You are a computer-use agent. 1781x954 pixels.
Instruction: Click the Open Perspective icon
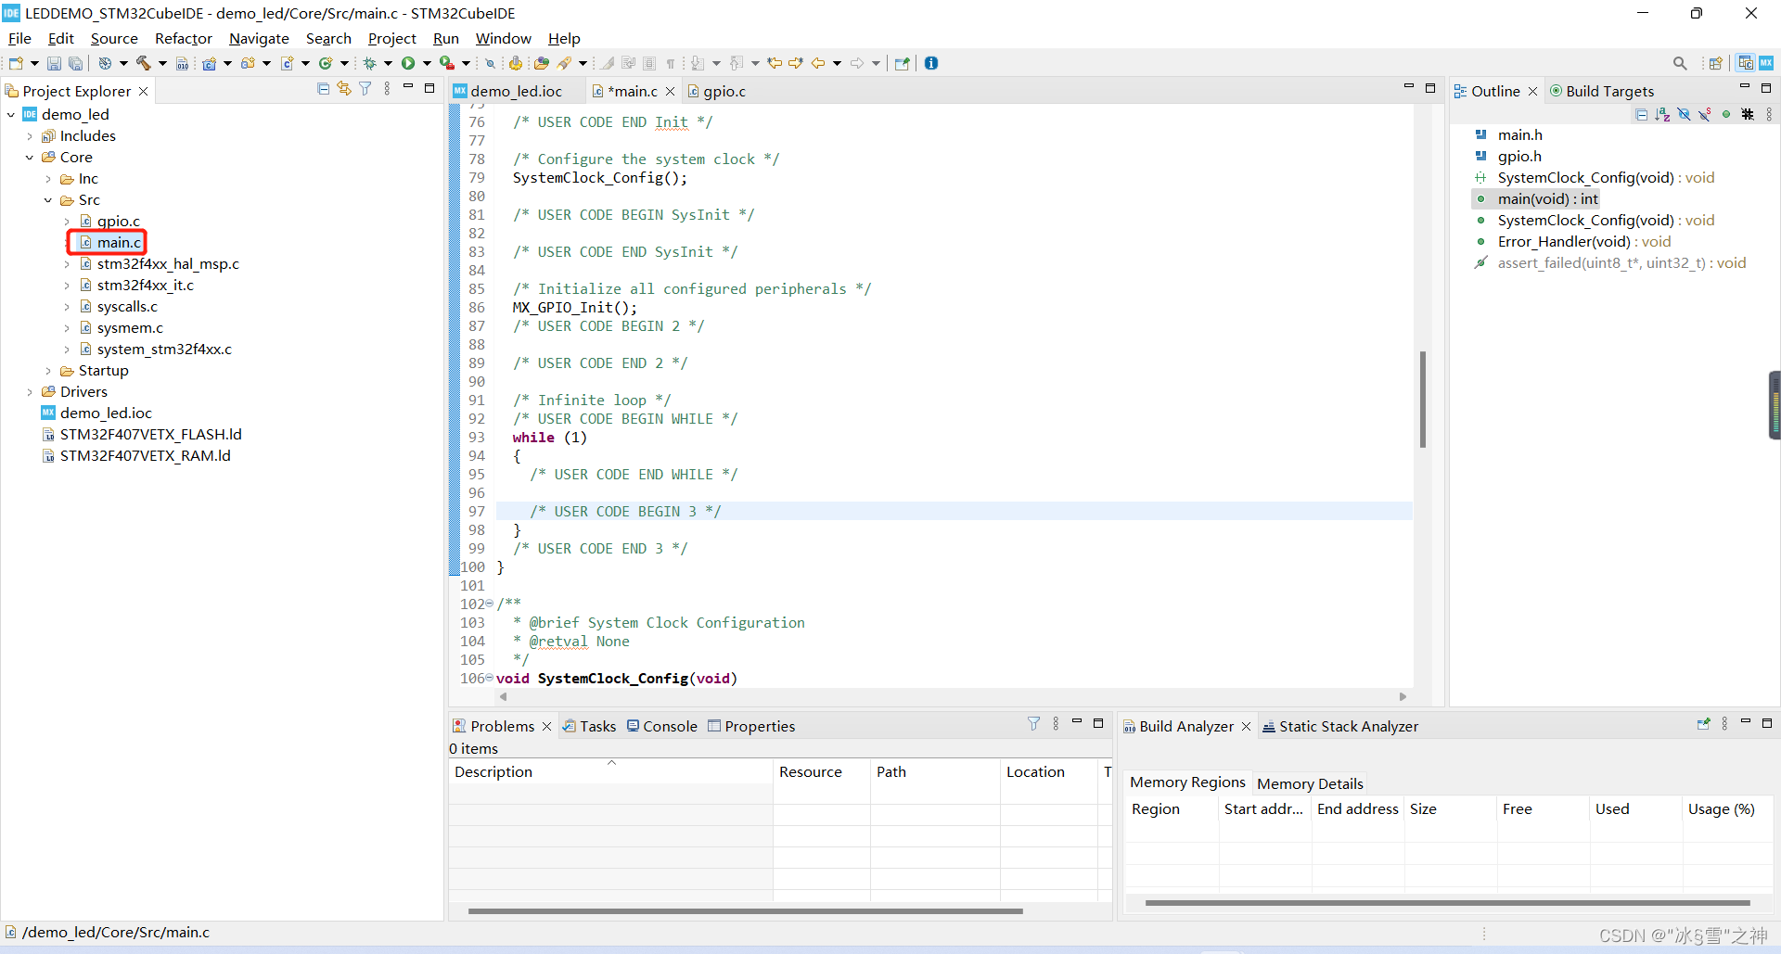(1716, 63)
